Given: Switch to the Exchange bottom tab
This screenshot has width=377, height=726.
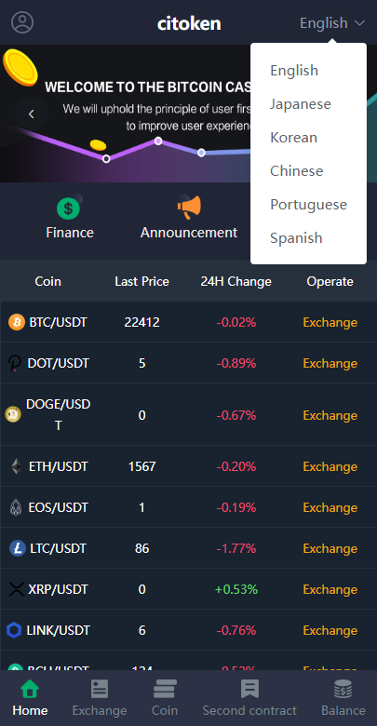Looking at the screenshot, I should 100,698.
